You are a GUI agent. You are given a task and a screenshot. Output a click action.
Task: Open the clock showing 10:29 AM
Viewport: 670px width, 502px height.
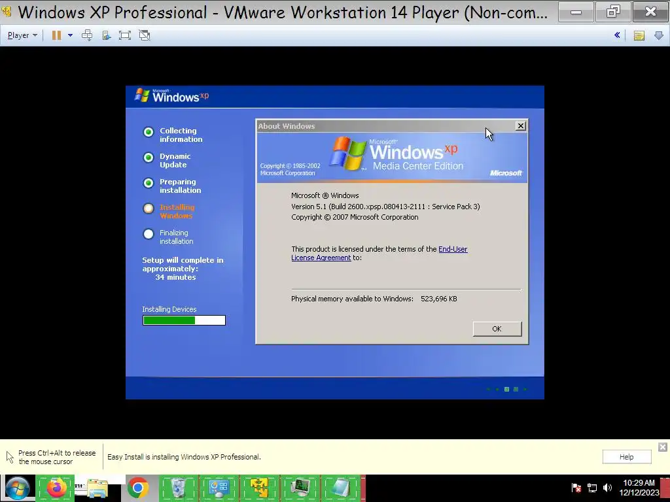[639, 488]
